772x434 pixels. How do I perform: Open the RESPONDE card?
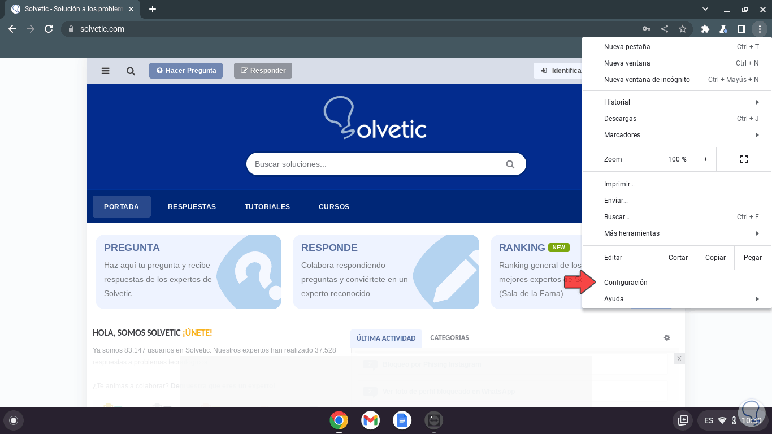click(386, 272)
